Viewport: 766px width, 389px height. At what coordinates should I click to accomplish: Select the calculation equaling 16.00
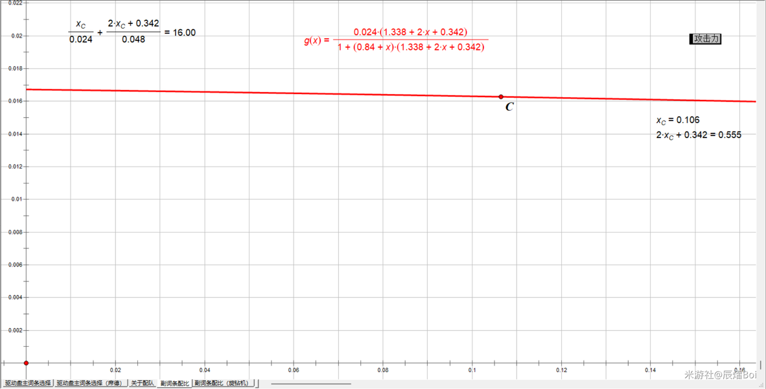(132, 32)
